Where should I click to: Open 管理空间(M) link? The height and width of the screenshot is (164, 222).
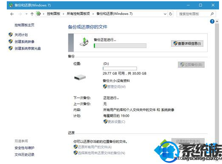[x=116, y=87]
